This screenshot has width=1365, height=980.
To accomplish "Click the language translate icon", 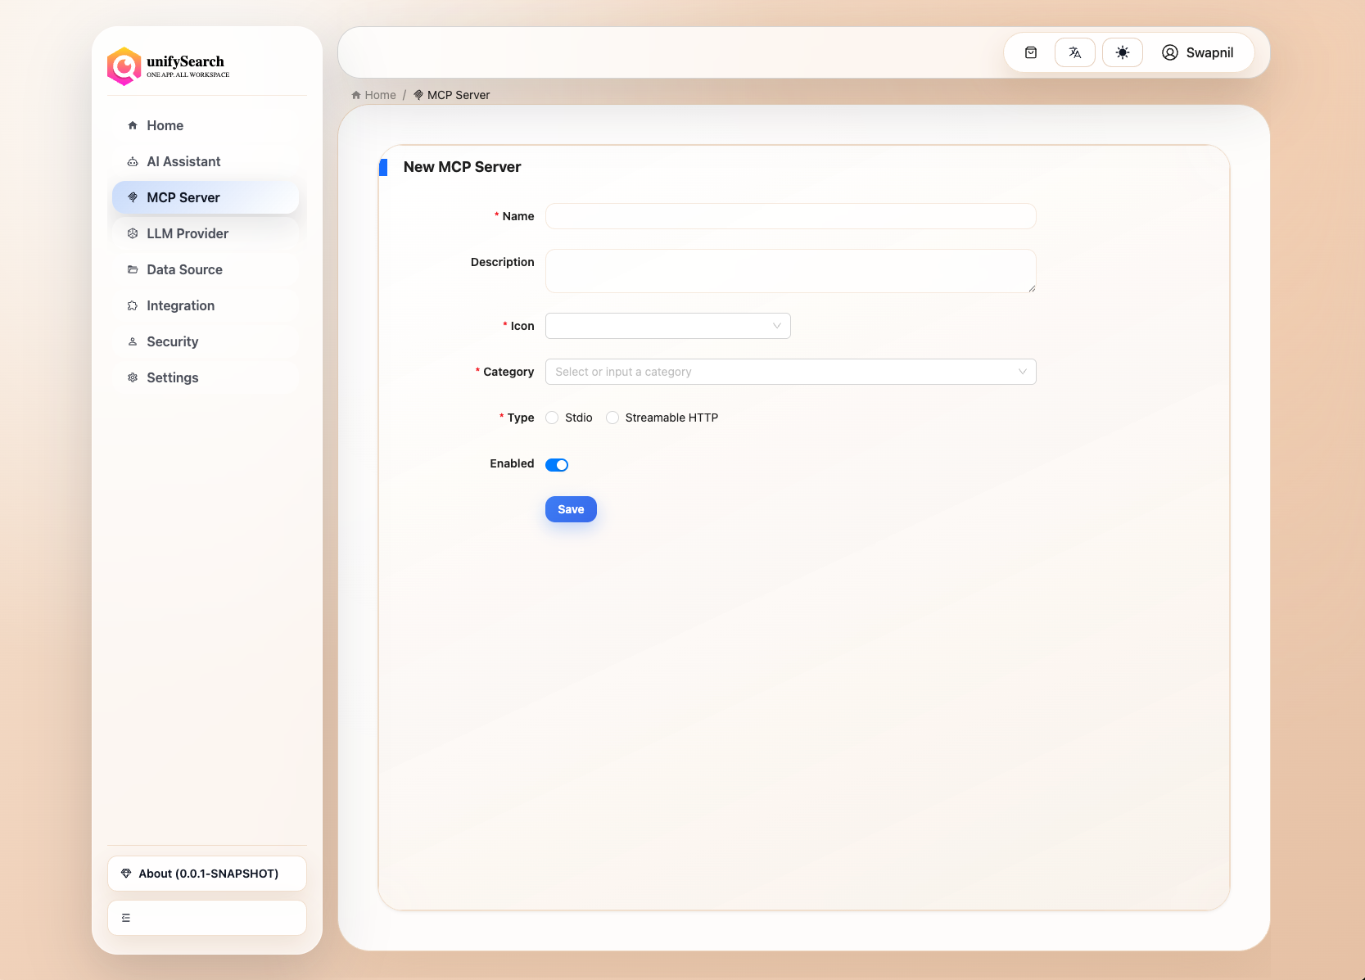I will tap(1075, 52).
